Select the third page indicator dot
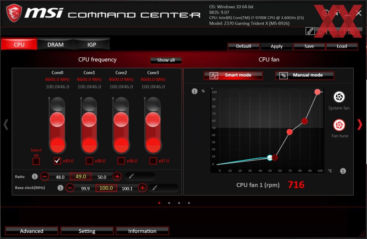This screenshot has width=367, height=239. click(x=179, y=203)
